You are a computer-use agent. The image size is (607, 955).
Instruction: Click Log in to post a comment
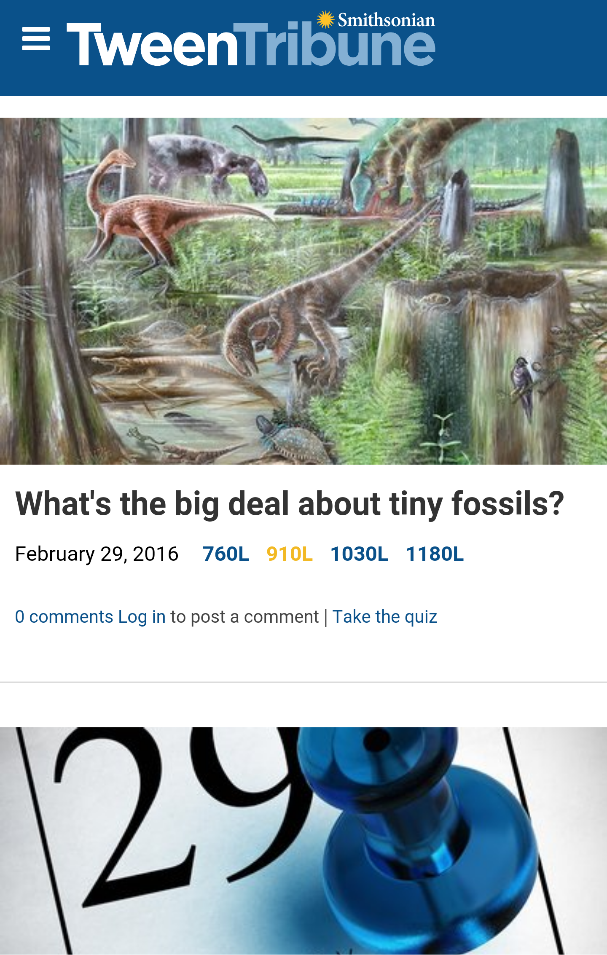click(x=142, y=617)
